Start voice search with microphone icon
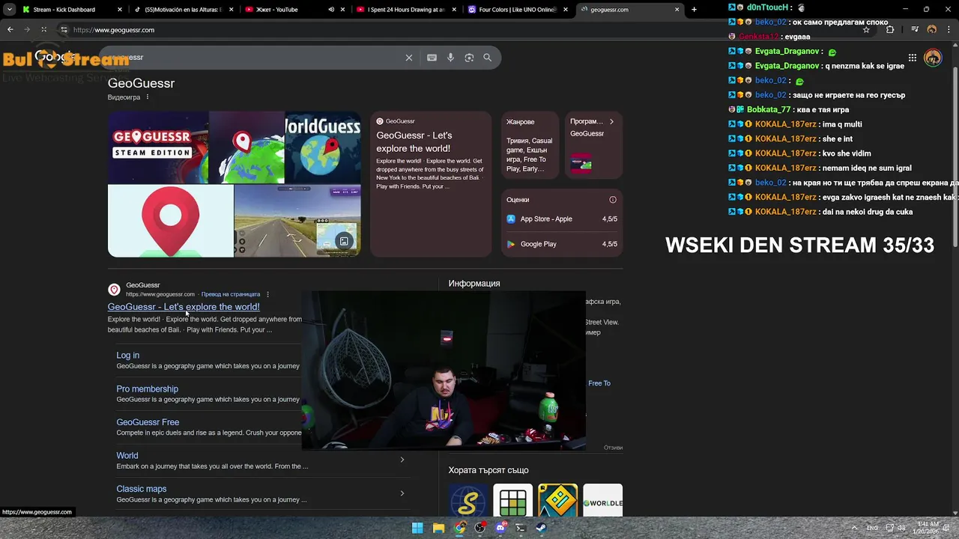This screenshot has height=539, width=959. click(x=450, y=58)
